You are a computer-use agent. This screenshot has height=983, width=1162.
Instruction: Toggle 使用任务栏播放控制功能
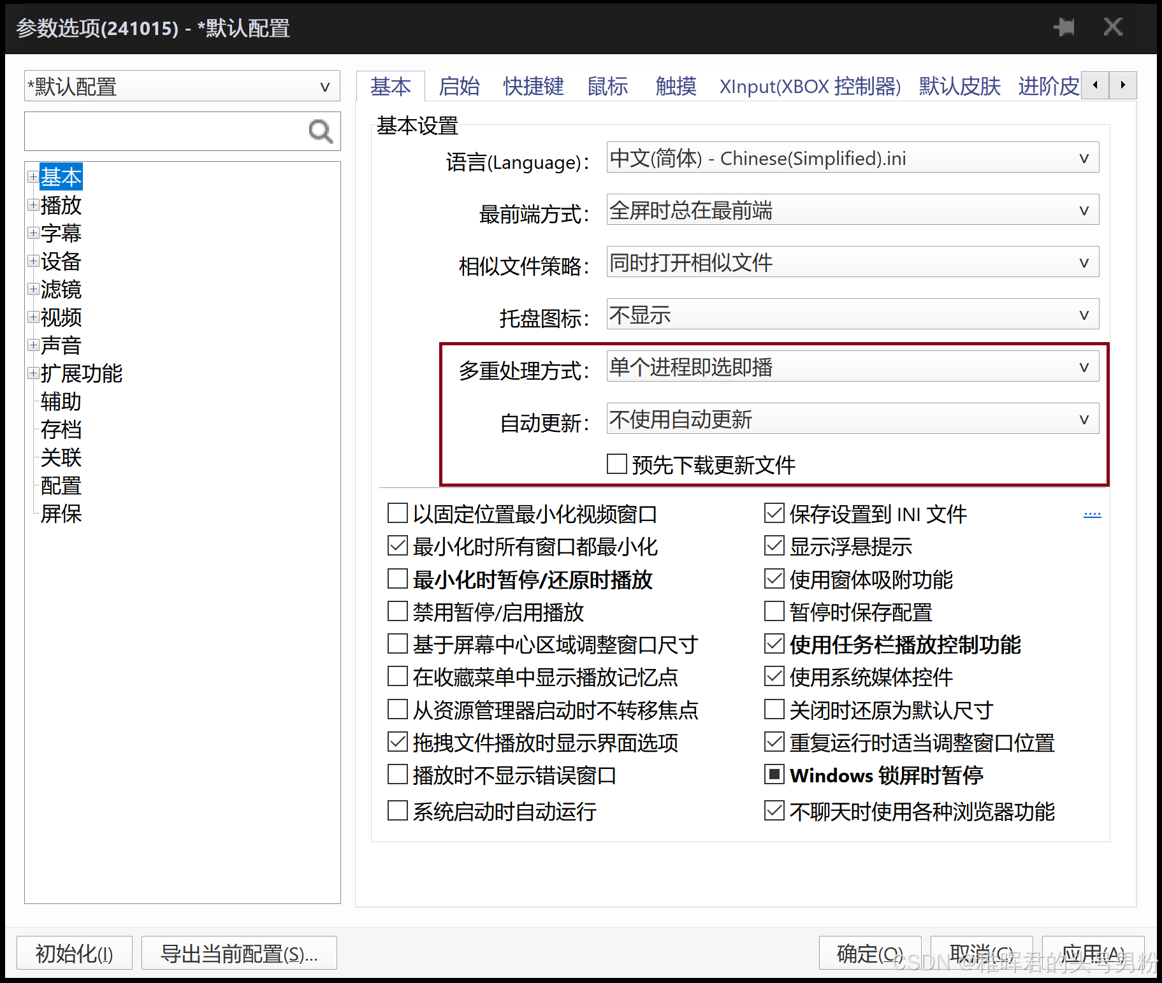point(774,643)
